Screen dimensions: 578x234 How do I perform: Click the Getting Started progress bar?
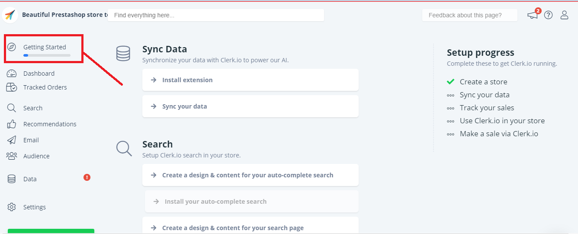click(47, 55)
